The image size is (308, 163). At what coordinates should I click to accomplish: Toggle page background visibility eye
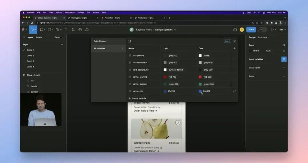[284, 51]
